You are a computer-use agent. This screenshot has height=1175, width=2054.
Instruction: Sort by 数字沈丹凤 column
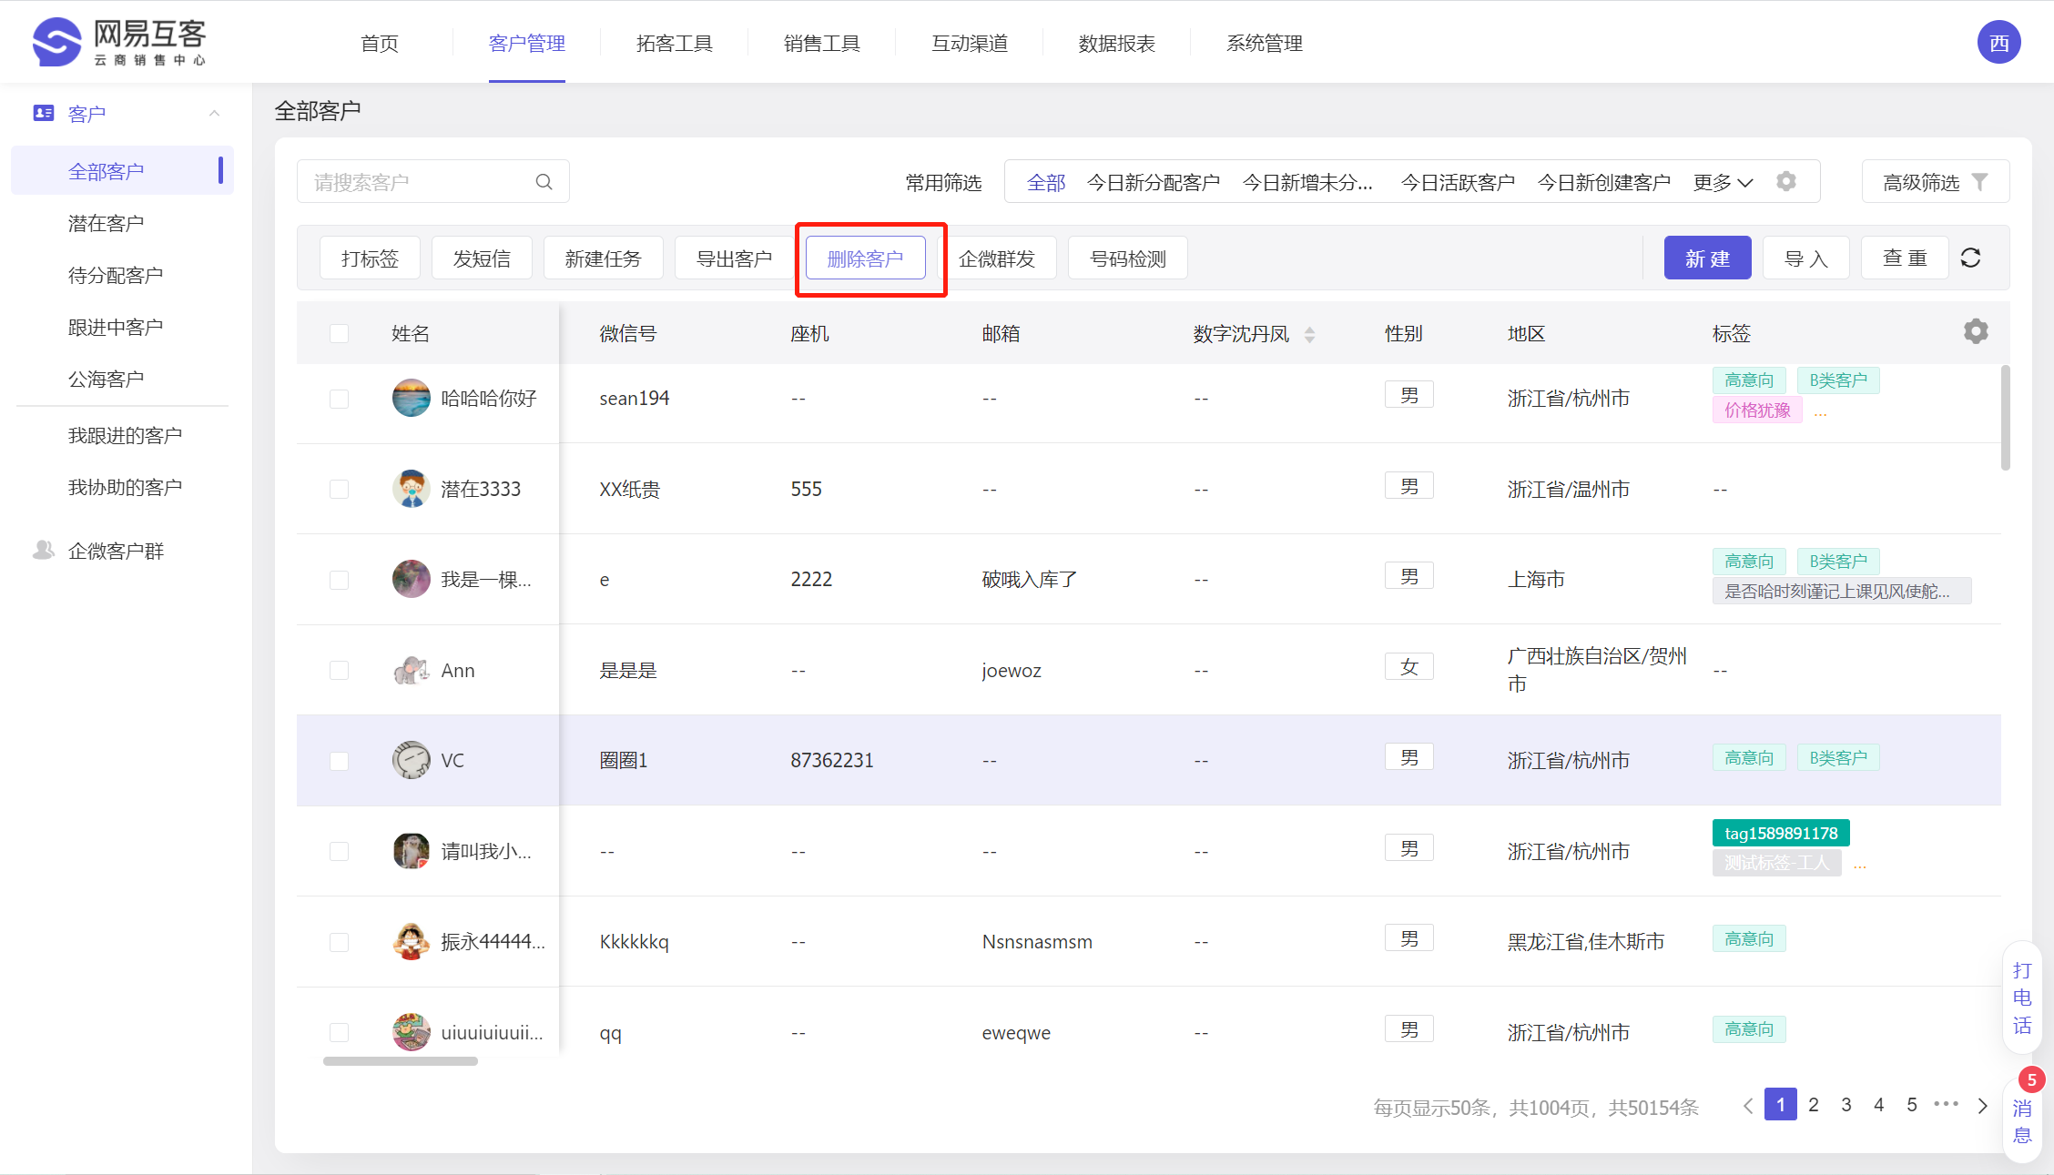point(1309,334)
